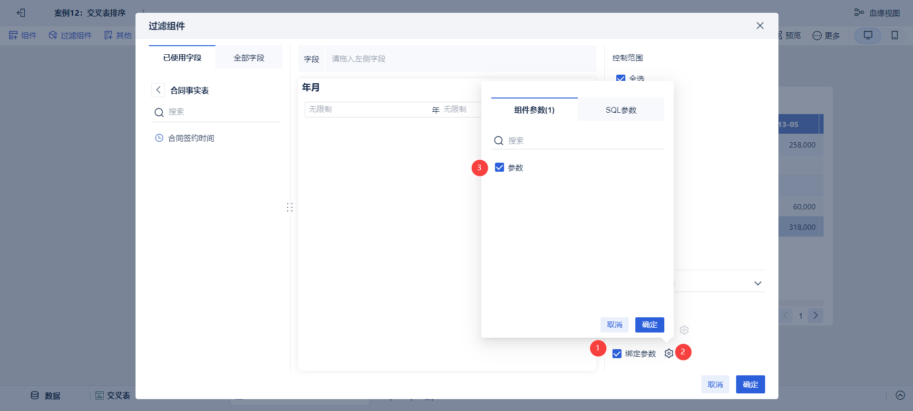This screenshot has height=411, width=913.
Task: Click the parameter search field in popup
Action: click(578, 141)
